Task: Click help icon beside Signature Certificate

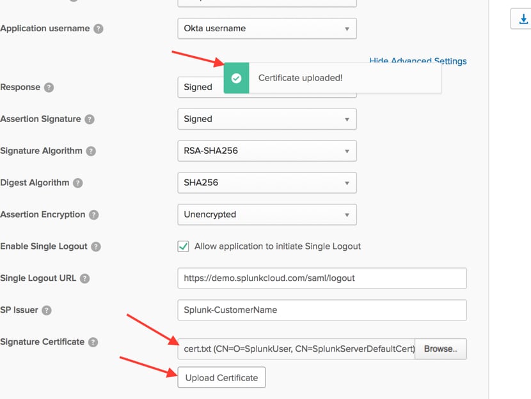Action: tap(93, 342)
